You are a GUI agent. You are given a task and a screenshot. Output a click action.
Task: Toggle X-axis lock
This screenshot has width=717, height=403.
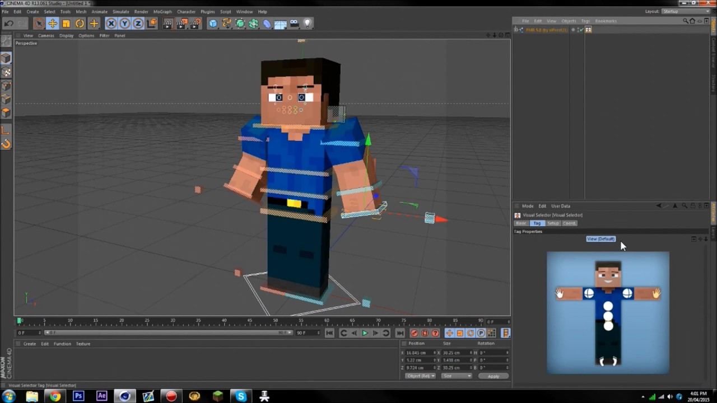(111, 23)
